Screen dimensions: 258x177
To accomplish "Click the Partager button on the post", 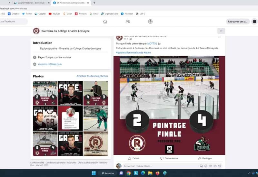I will (205, 158).
